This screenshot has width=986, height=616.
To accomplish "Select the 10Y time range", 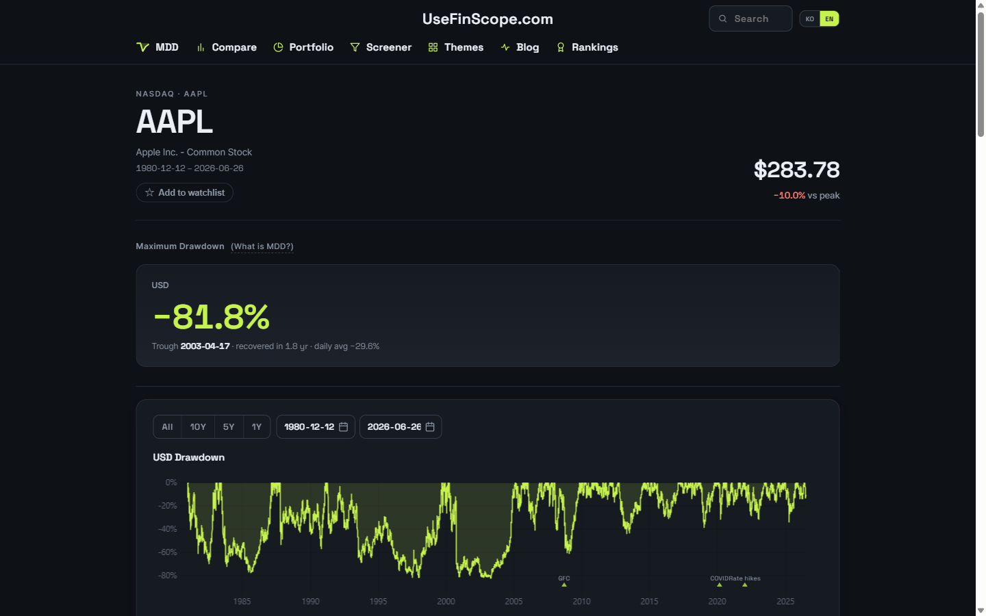I will [x=198, y=426].
